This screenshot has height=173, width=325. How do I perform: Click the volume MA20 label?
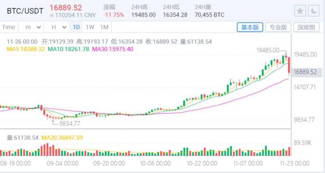coord(64,138)
